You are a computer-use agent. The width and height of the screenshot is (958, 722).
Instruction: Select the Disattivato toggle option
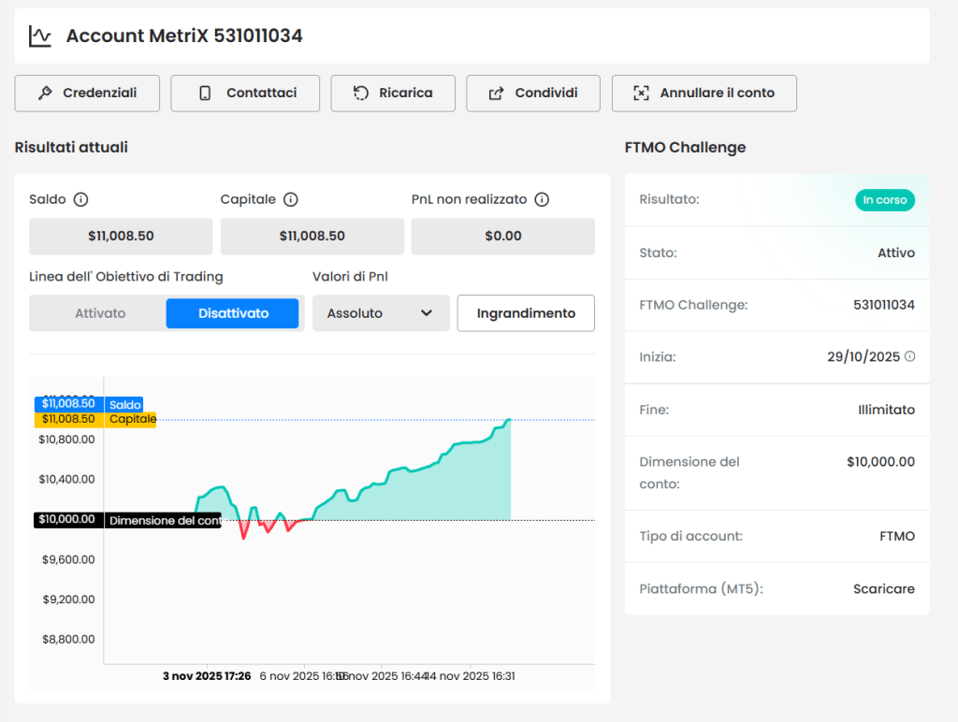click(232, 313)
